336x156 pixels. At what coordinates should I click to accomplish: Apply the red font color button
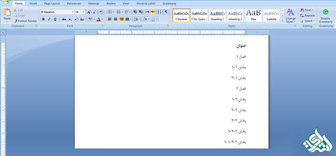(x=99, y=19)
